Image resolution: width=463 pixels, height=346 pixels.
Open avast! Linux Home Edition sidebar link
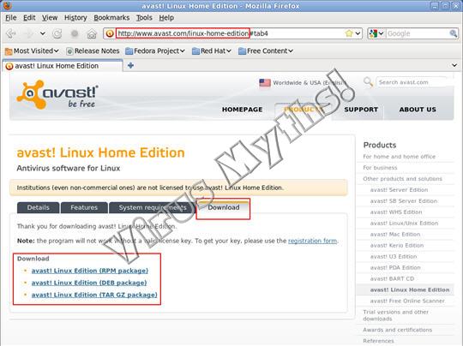(410, 290)
